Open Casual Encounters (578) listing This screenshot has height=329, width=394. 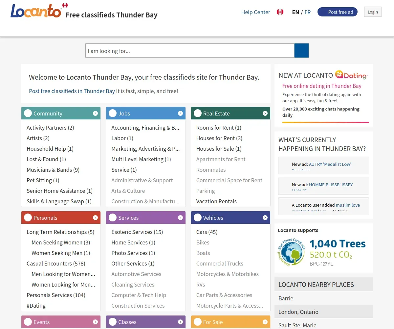click(x=56, y=264)
